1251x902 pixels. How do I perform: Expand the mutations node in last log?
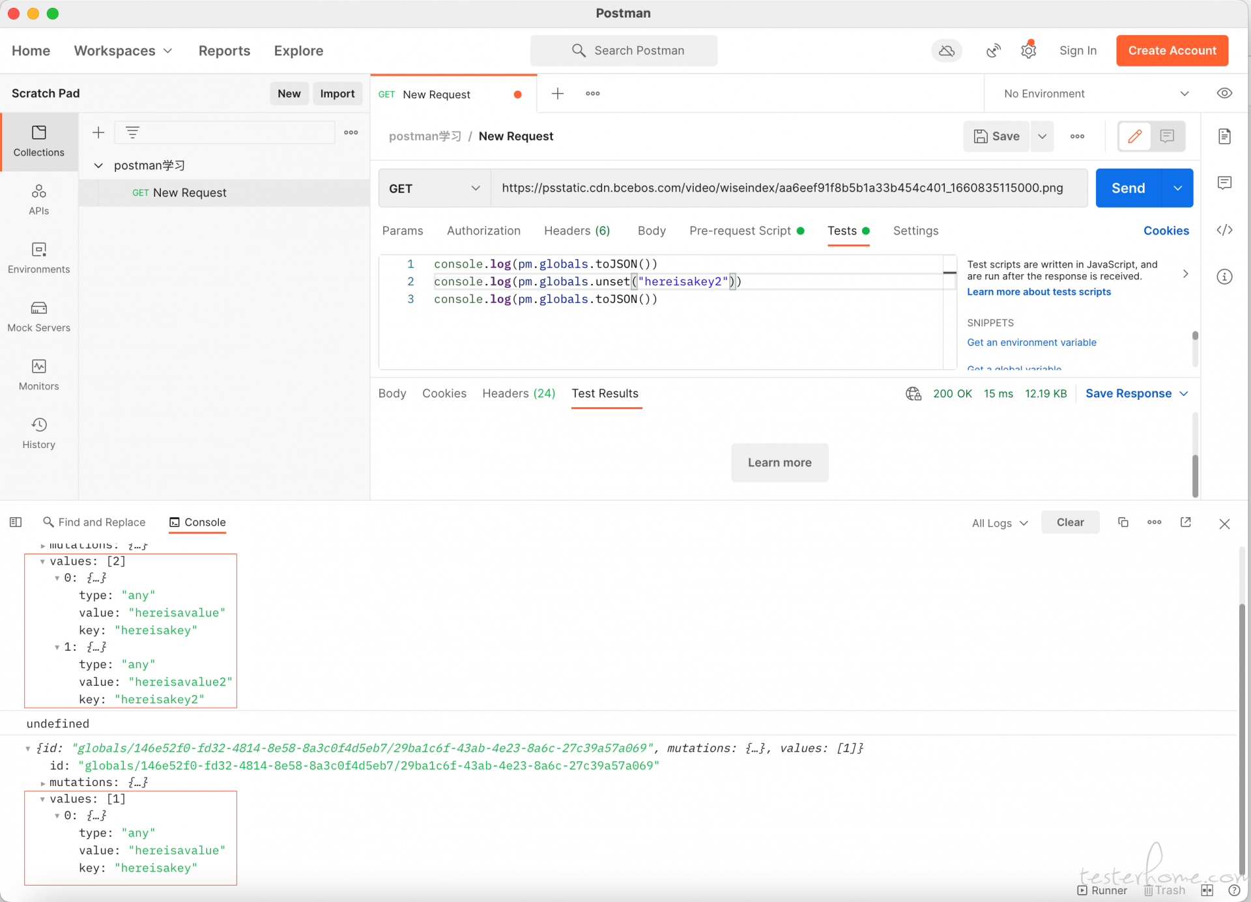pyautogui.click(x=42, y=783)
